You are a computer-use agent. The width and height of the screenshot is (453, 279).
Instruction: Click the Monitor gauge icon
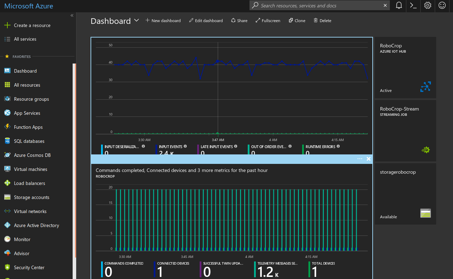click(7, 239)
